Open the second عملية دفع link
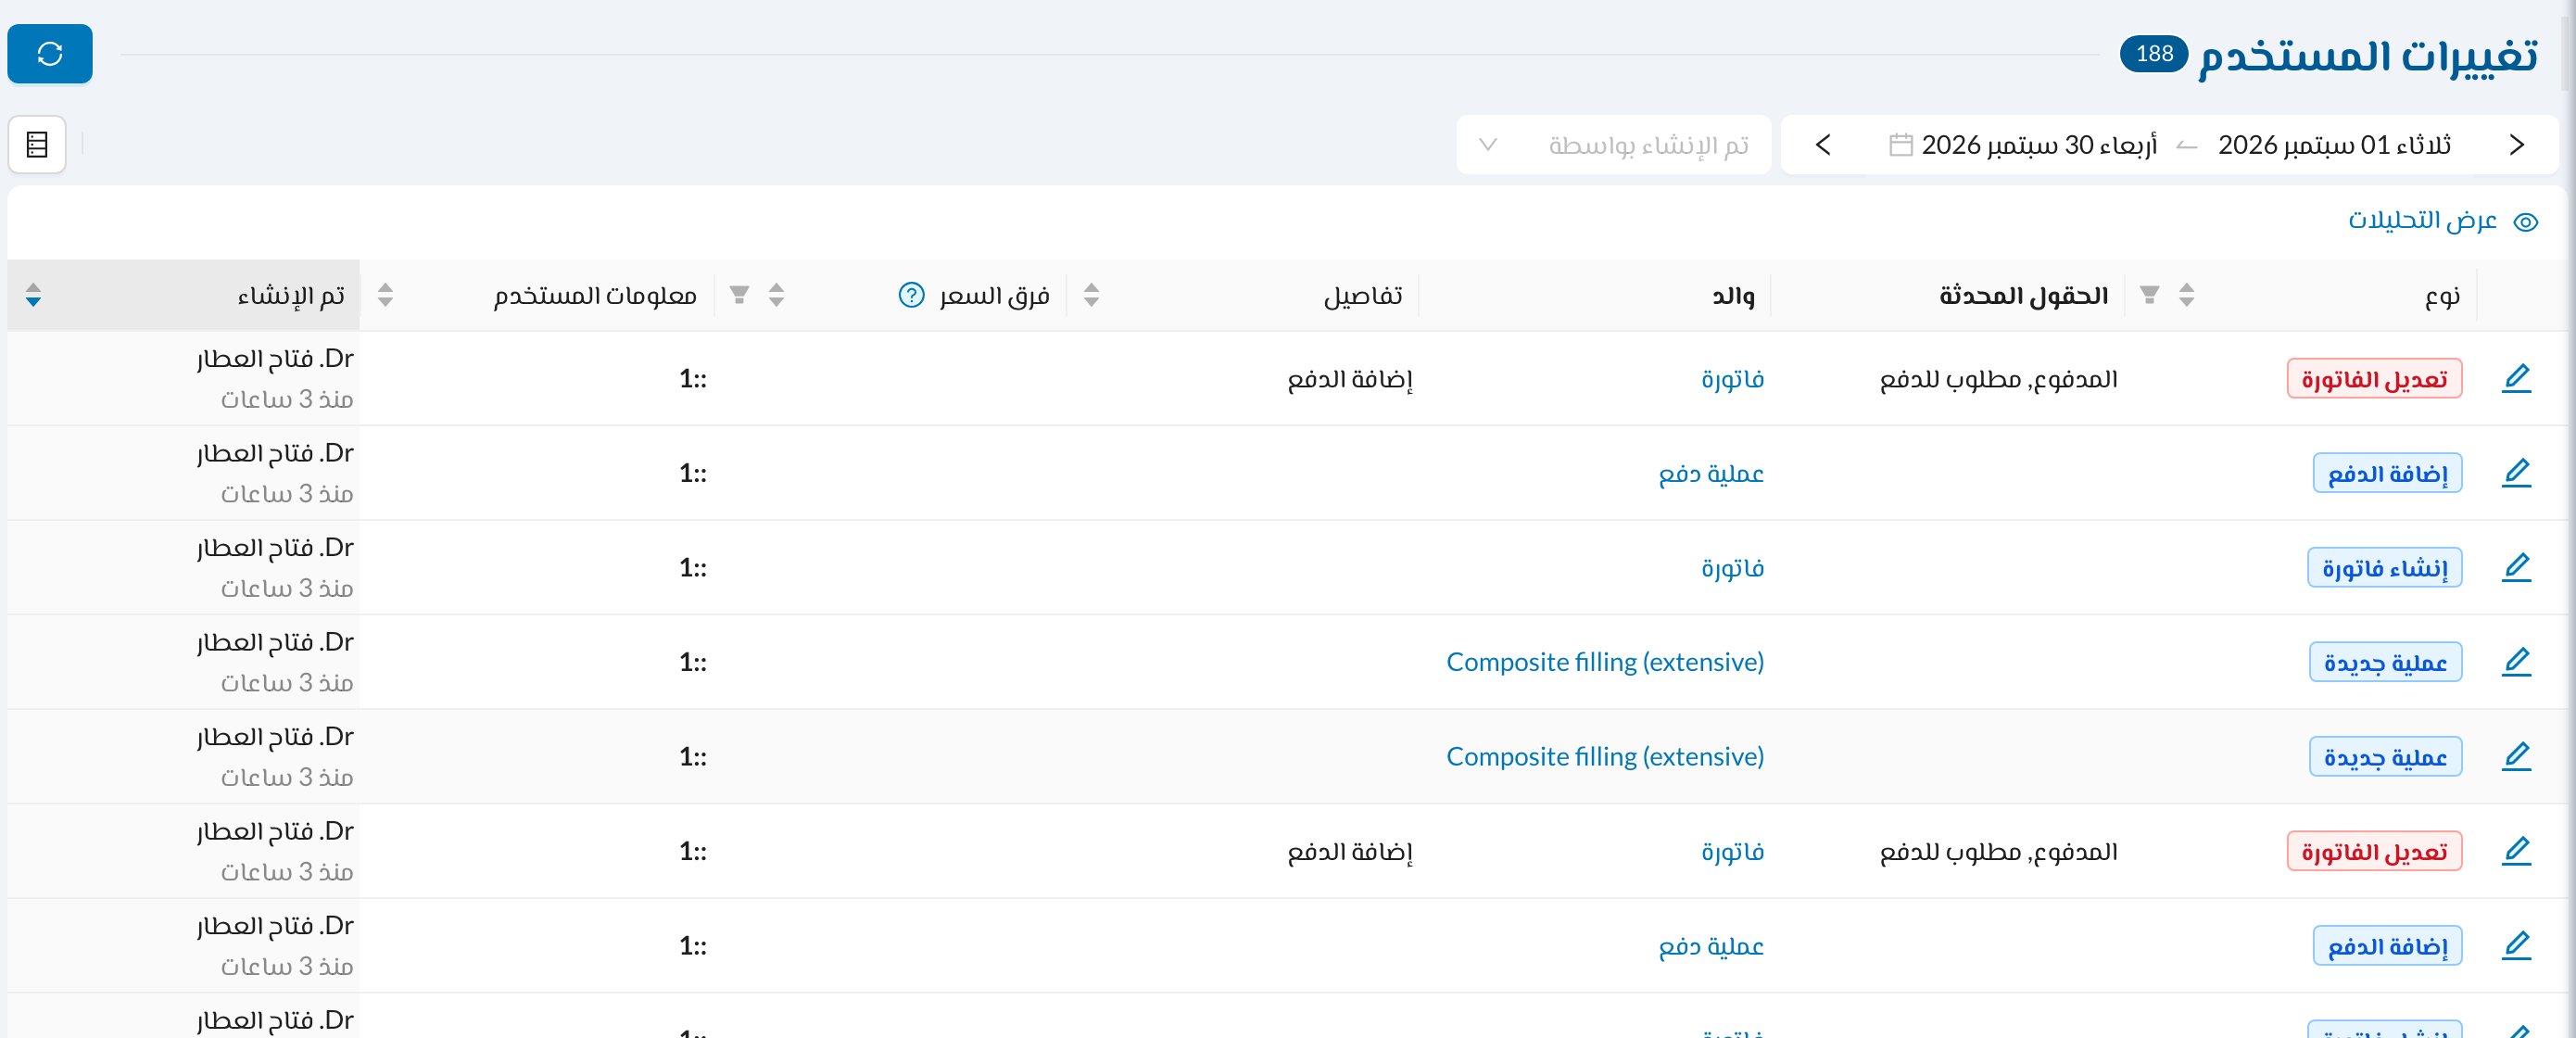2576x1038 pixels. [x=1711, y=946]
